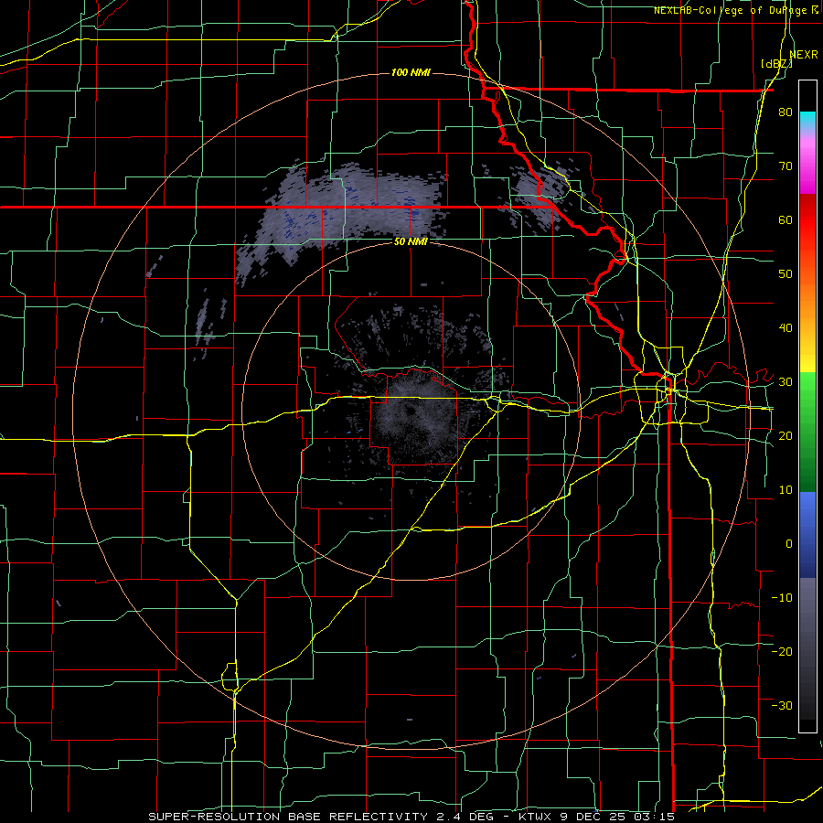Click the 10 value on the dBZ scale
Screen dimensions: 823x823
coord(786,490)
